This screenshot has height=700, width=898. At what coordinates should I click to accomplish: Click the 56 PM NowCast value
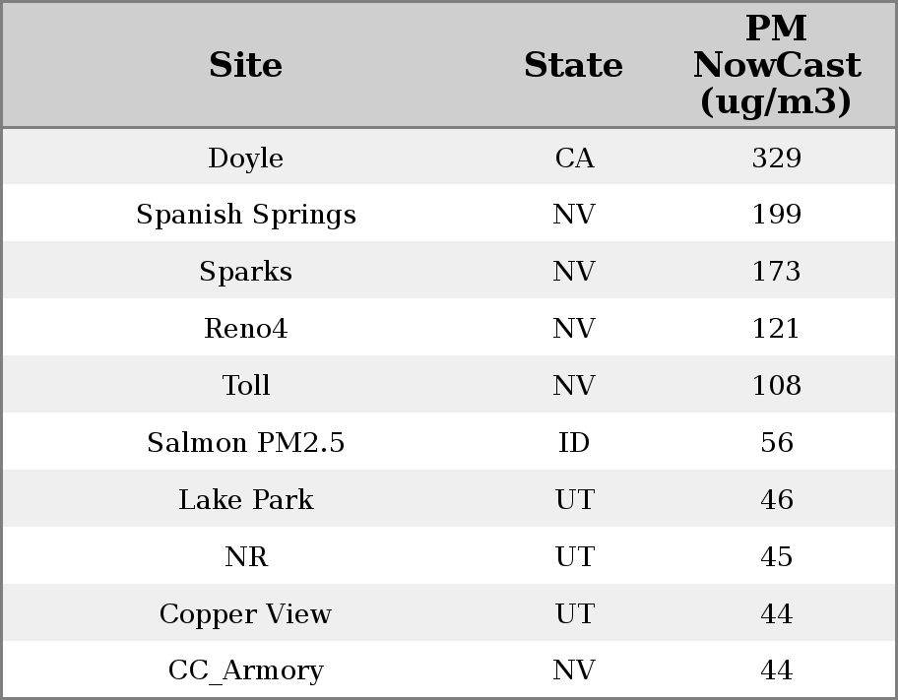click(x=776, y=443)
